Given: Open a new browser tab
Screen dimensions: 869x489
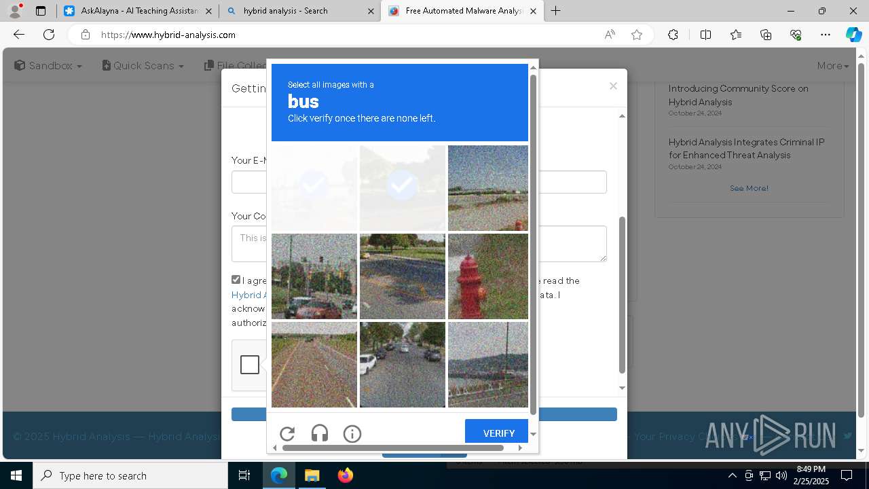Looking at the screenshot, I should click(x=555, y=11).
